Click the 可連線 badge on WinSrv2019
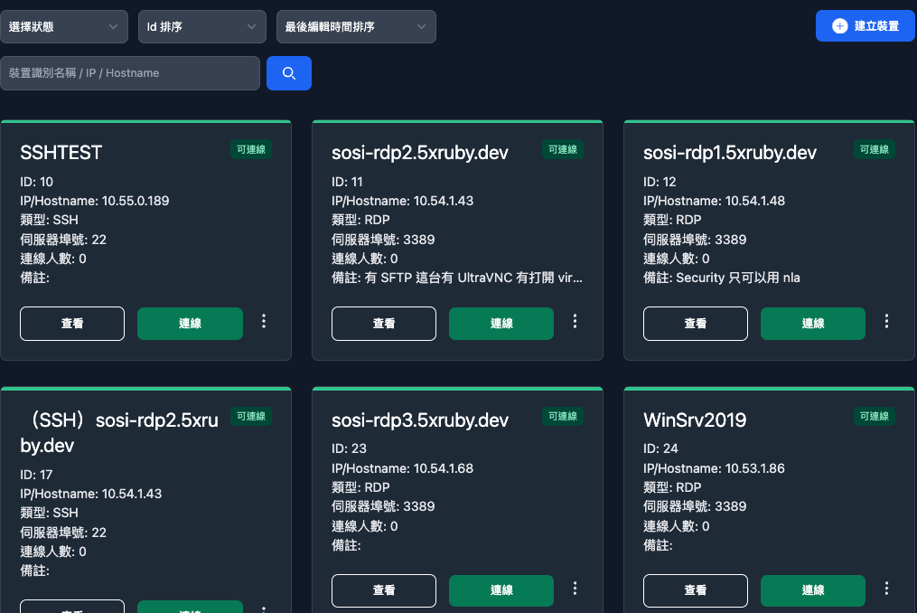The image size is (917, 613). tap(875, 416)
